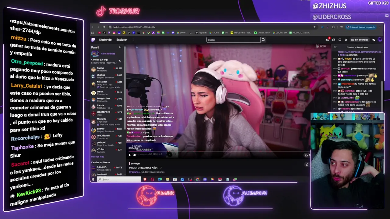This screenshot has height=219, width=390.
Task: Click the search magnifier button
Action: 263,40
